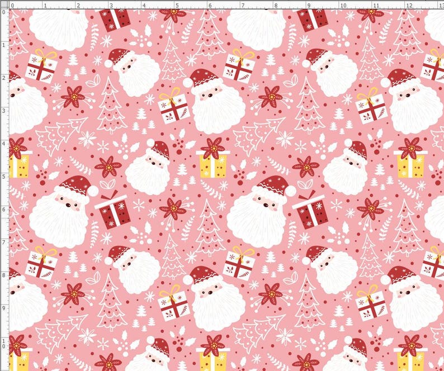Click the 5 mark on horizontal ruler

coord(177,6)
